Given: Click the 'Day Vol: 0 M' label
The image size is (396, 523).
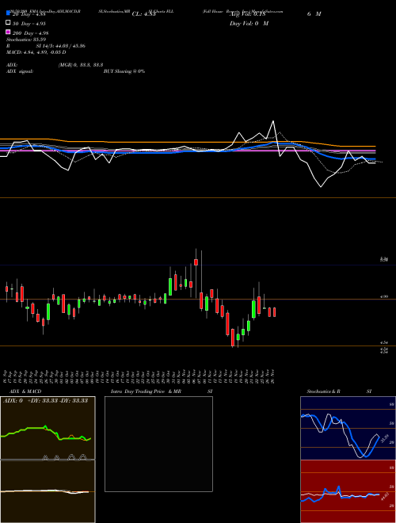Looking at the screenshot, I should tap(249, 24).
